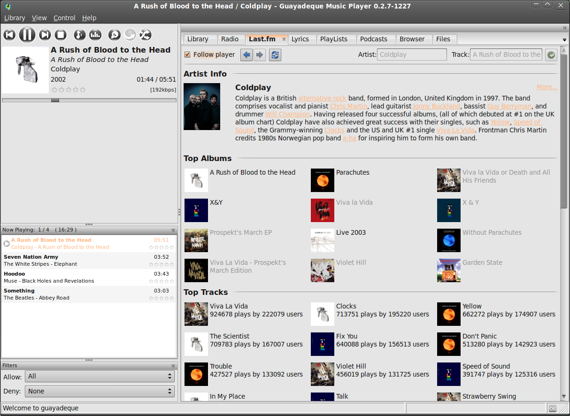Select the Parachutes album cover

coord(323,180)
